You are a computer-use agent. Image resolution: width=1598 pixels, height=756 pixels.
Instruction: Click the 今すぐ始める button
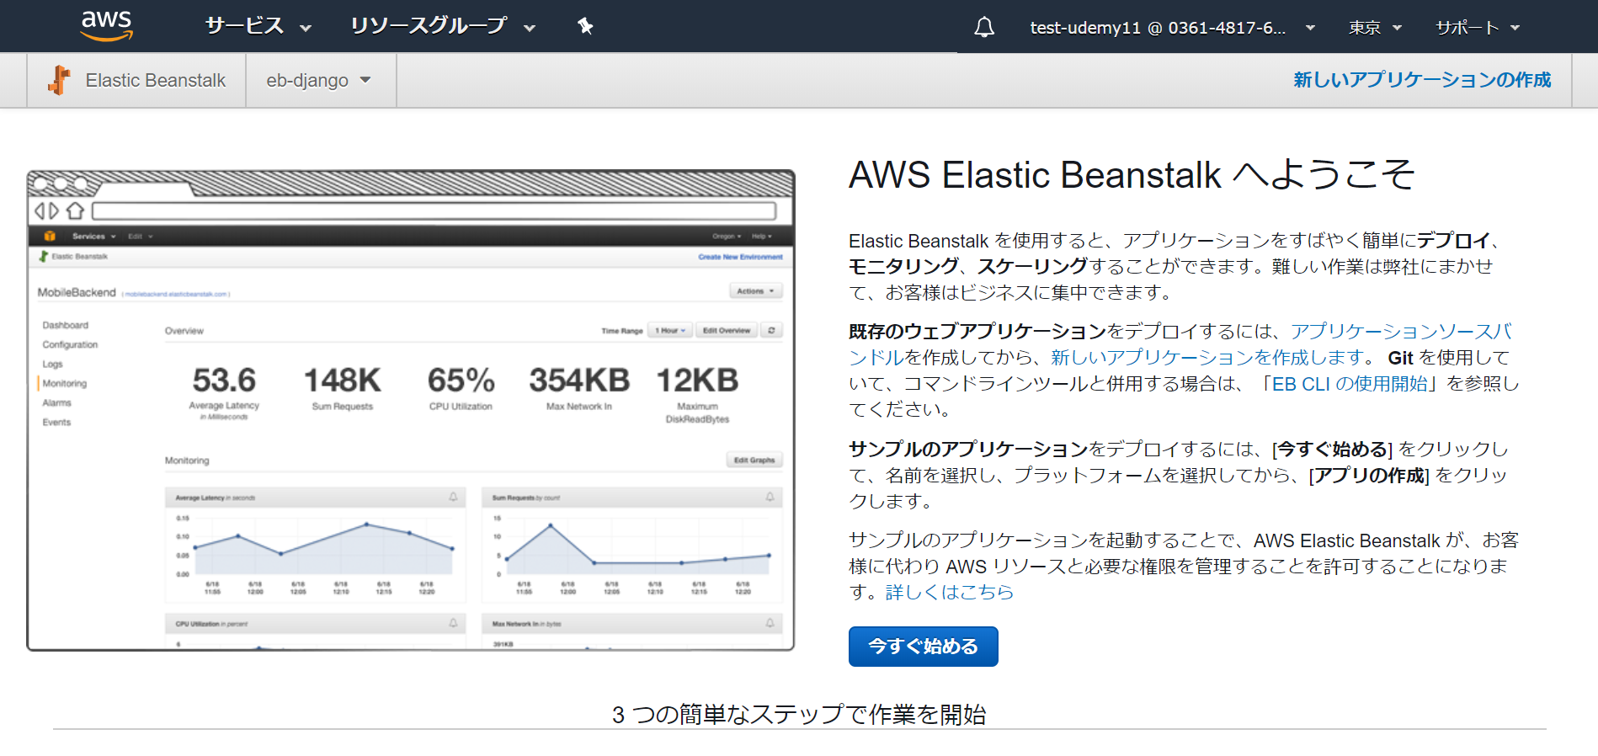[924, 647]
